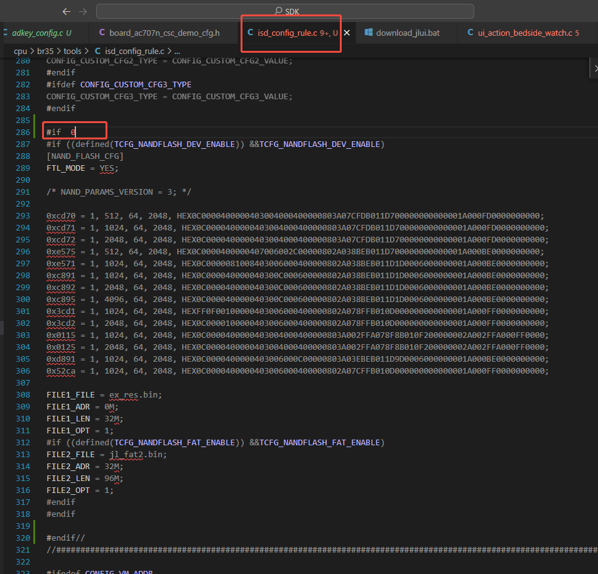Image resolution: width=598 pixels, height=574 pixels.
Task: Click the Windows icon on download_jlui.bat tab
Action: 368,33
